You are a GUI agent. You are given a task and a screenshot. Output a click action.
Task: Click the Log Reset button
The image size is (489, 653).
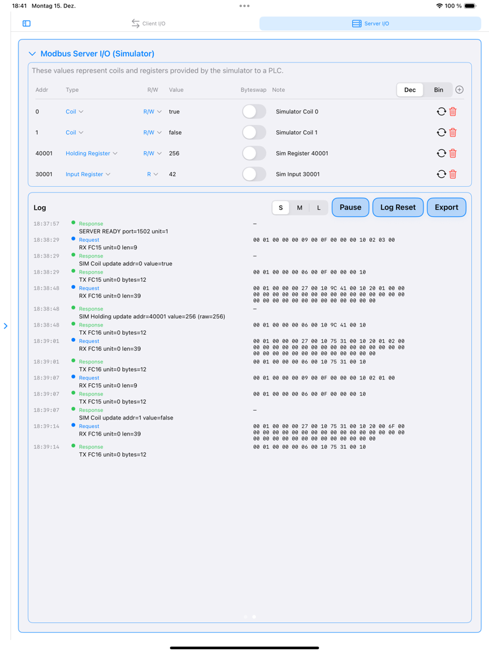(398, 207)
